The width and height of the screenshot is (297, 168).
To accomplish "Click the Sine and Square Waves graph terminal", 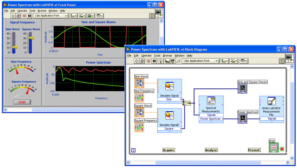I will pyautogui.click(x=242, y=89).
